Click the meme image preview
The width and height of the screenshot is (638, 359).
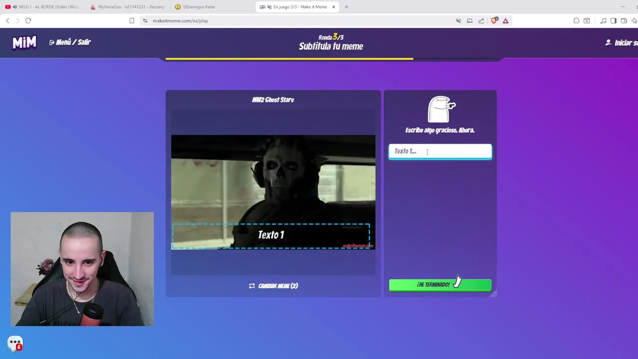[x=273, y=192]
